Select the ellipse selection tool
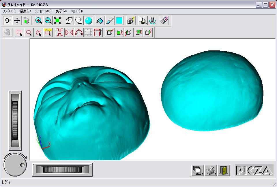This screenshot has width=277, height=187. coord(29,33)
